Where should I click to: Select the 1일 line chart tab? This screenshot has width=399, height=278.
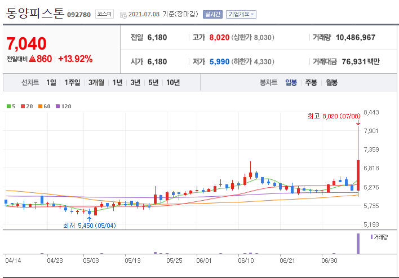point(51,82)
